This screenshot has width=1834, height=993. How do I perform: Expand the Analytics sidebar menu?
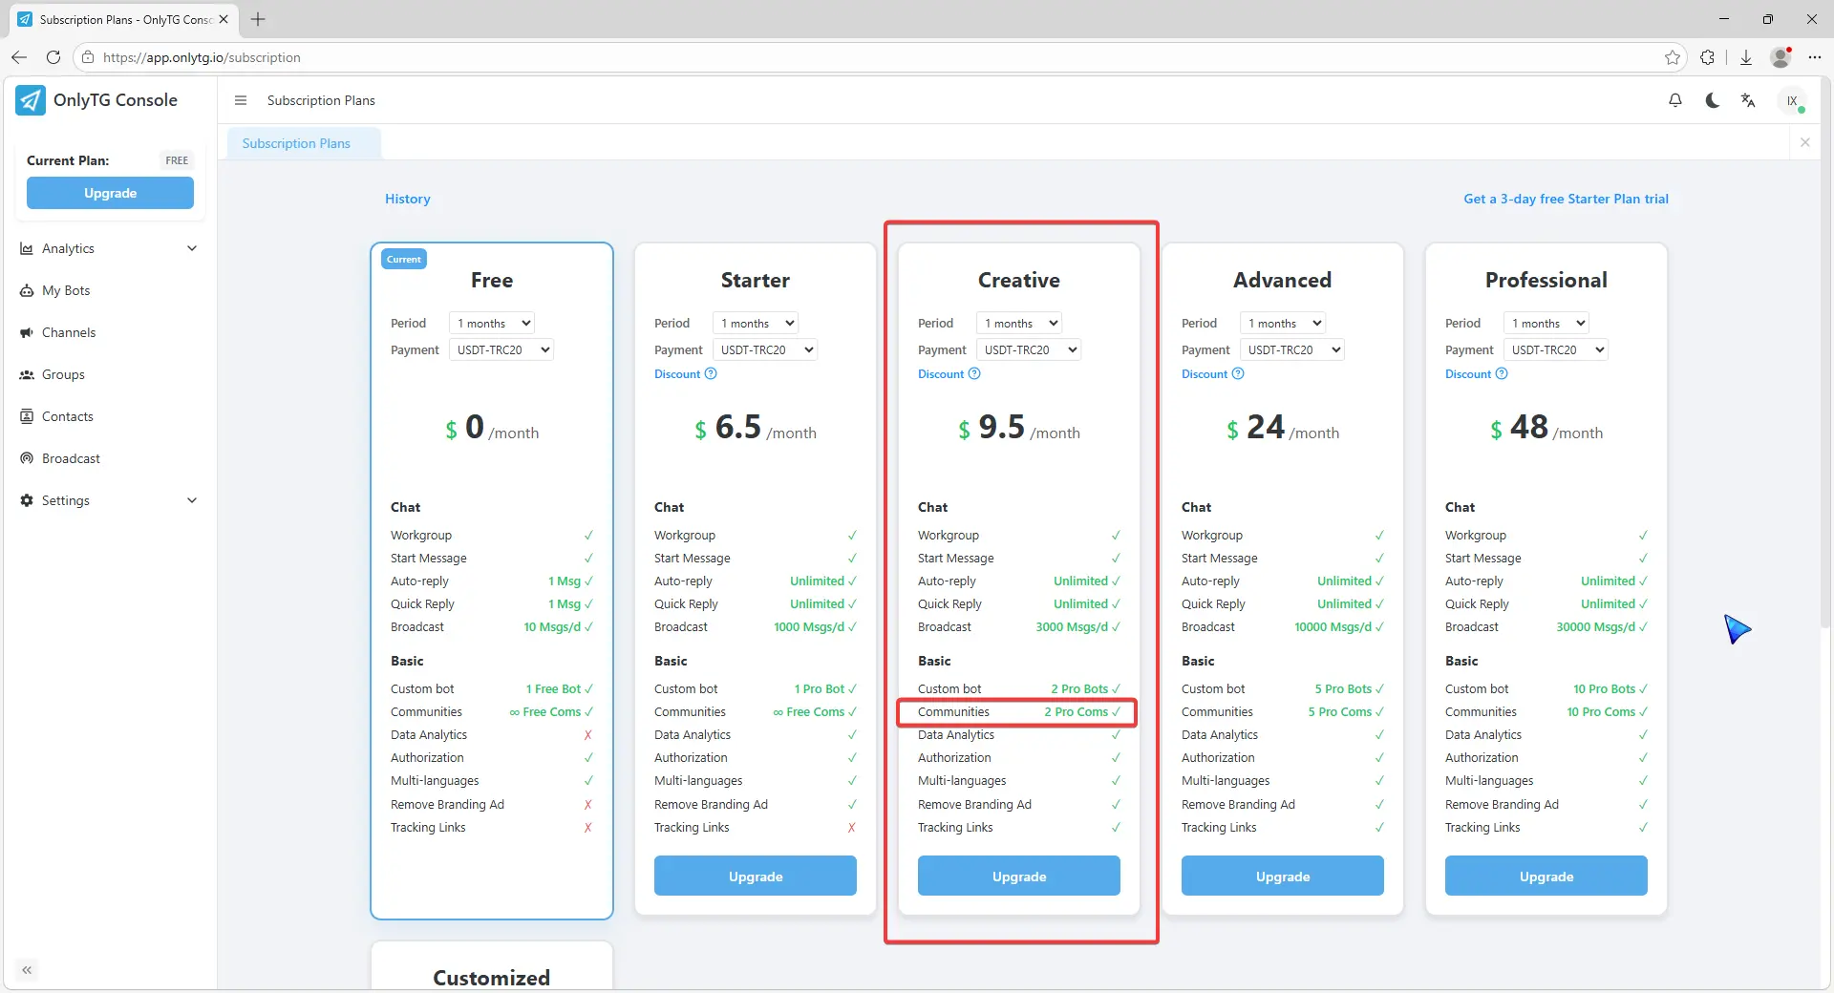tap(109, 248)
